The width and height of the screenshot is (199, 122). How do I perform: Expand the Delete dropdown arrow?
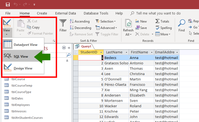tap(152, 34)
